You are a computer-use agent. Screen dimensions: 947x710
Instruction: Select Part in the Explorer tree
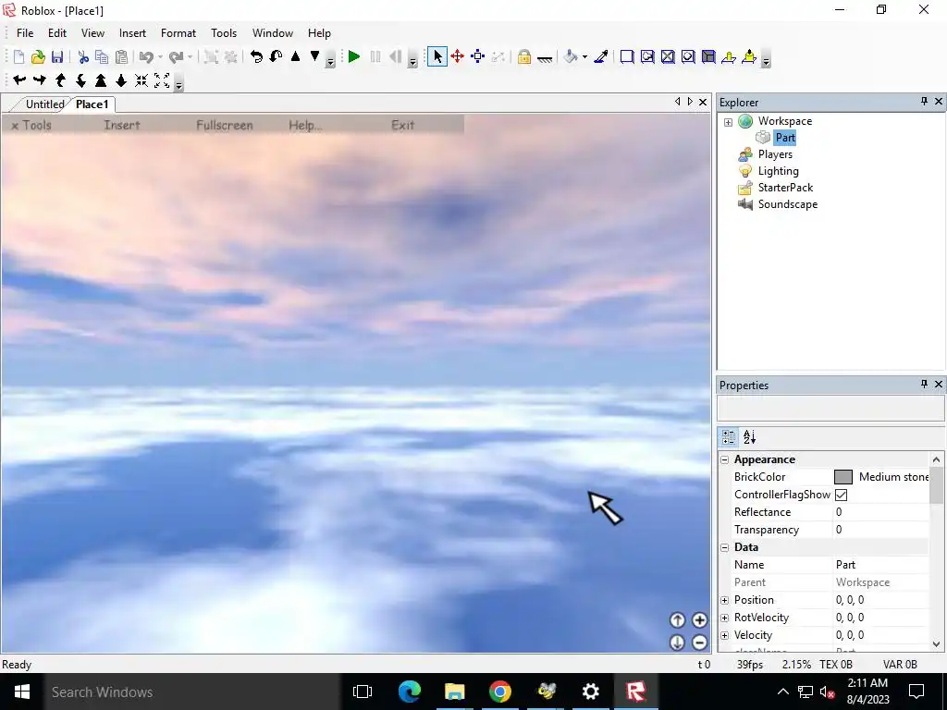[x=785, y=138]
